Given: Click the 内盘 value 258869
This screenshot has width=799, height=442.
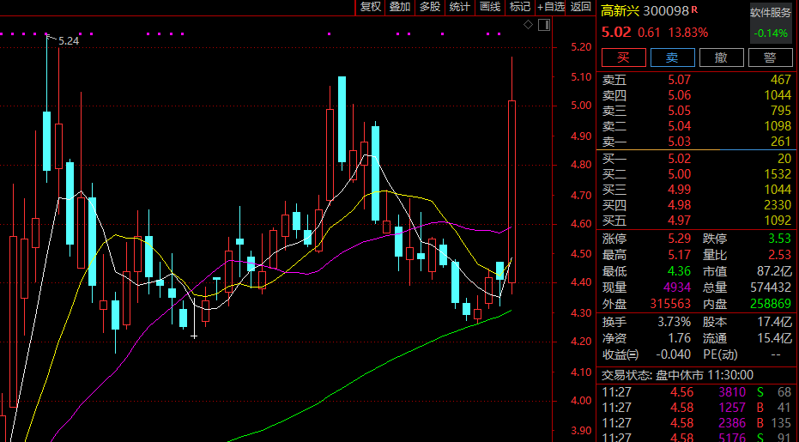Looking at the screenshot, I should click(x=771, y=304).
